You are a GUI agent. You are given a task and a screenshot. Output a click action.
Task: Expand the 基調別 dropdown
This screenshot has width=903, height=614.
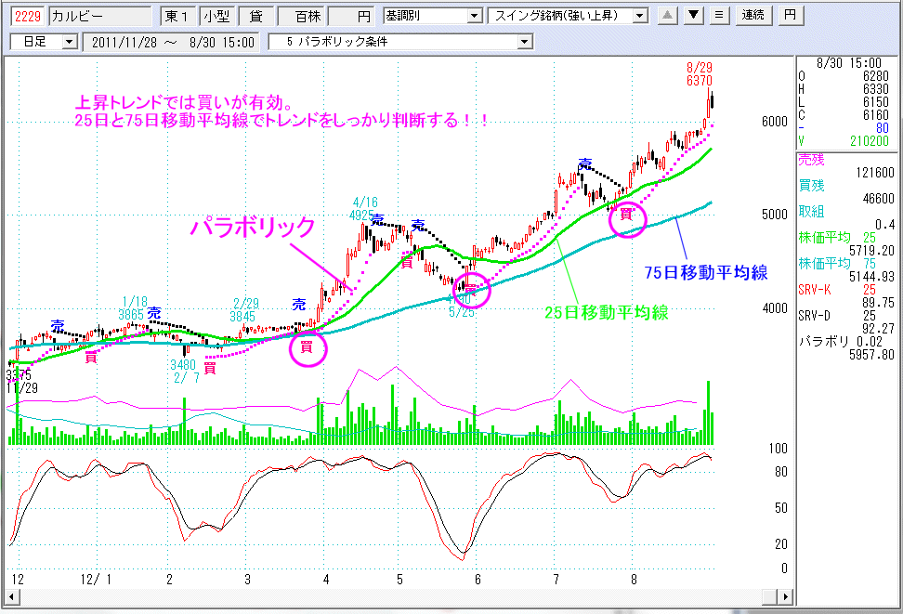[475, 16]
